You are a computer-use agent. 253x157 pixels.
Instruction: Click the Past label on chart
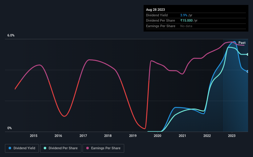click(x=242, y=43)
